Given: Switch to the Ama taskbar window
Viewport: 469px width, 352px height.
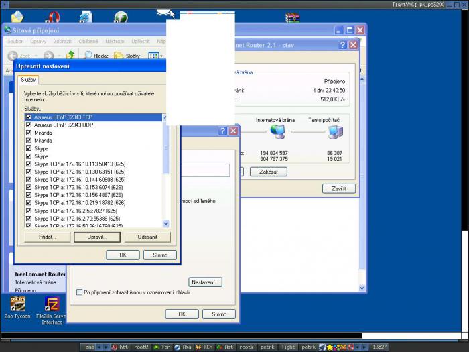Looking at the screenshot, I should (x=183, y=347).
